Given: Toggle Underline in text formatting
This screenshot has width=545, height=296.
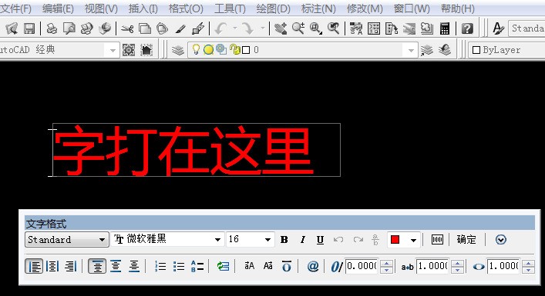Looking at the screenshot, I should pyautogui.click(x=320, y=240).
